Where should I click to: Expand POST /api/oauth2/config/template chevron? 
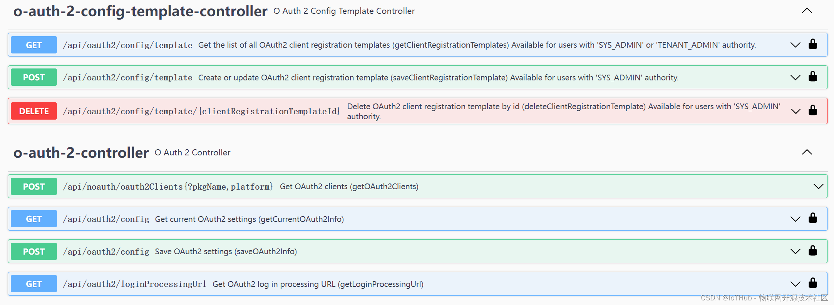(795, 77)
